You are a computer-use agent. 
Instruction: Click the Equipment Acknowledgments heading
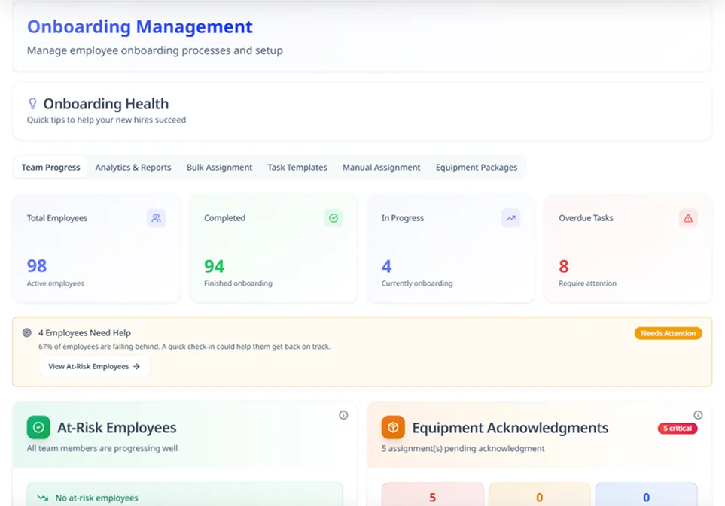click(510, 428)
